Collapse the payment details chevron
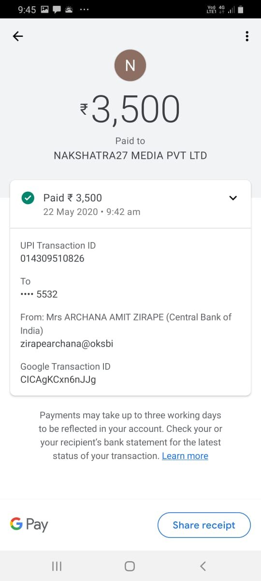 pos(233,198)
